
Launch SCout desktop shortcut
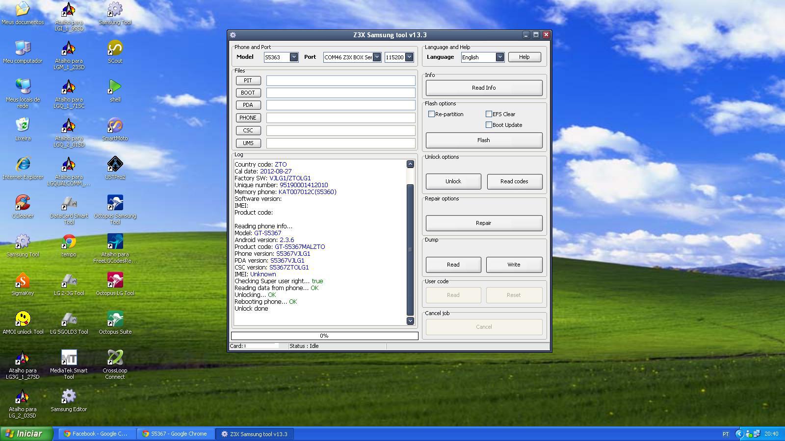(x=115, y=52)
